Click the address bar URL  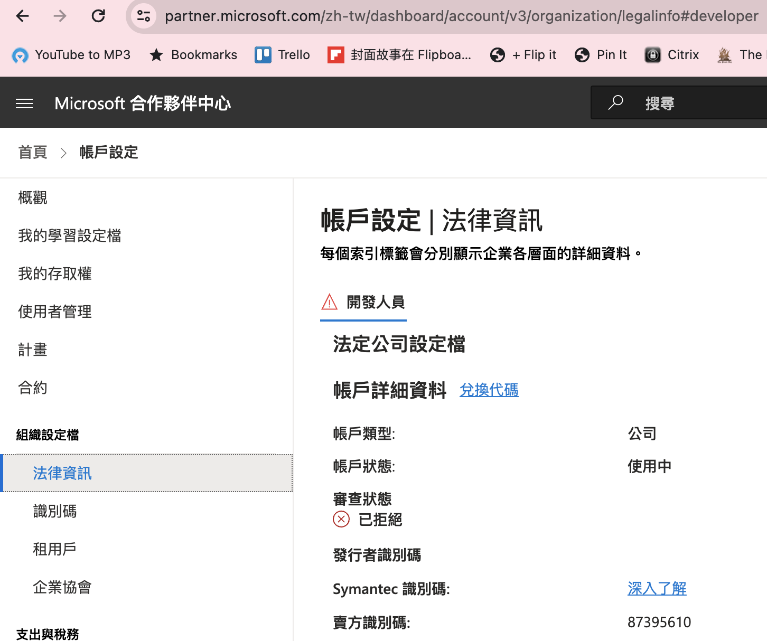461,16
